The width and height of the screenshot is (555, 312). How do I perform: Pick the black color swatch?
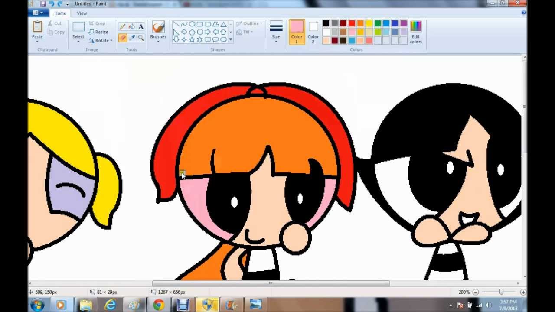pyautogui.click(x=326, y=23)
